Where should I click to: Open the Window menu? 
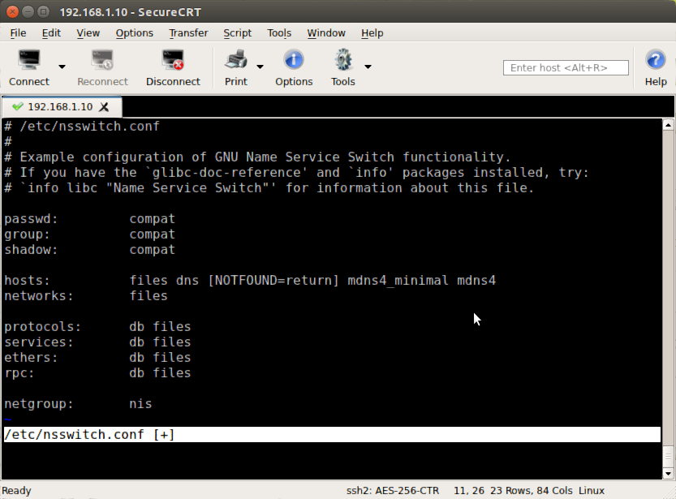pyautogui.click(x=326, y=33)
